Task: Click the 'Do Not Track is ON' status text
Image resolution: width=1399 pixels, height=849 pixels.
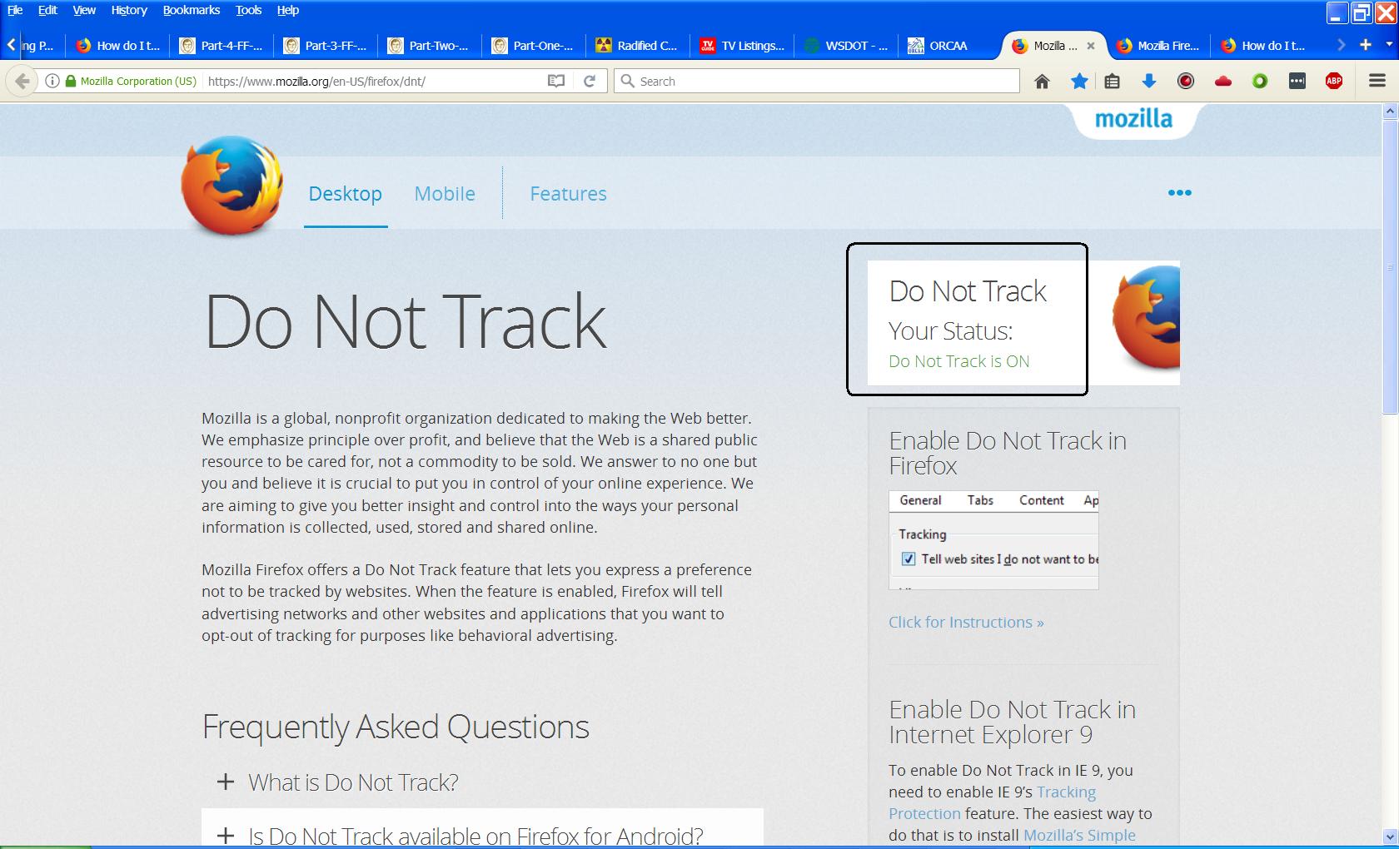Action: 958,361
